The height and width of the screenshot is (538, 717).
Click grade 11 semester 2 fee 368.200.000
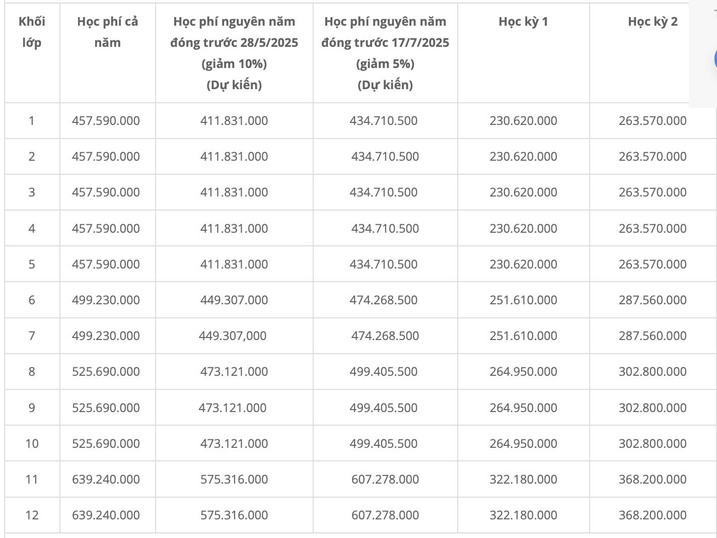(x=653, y=480)
